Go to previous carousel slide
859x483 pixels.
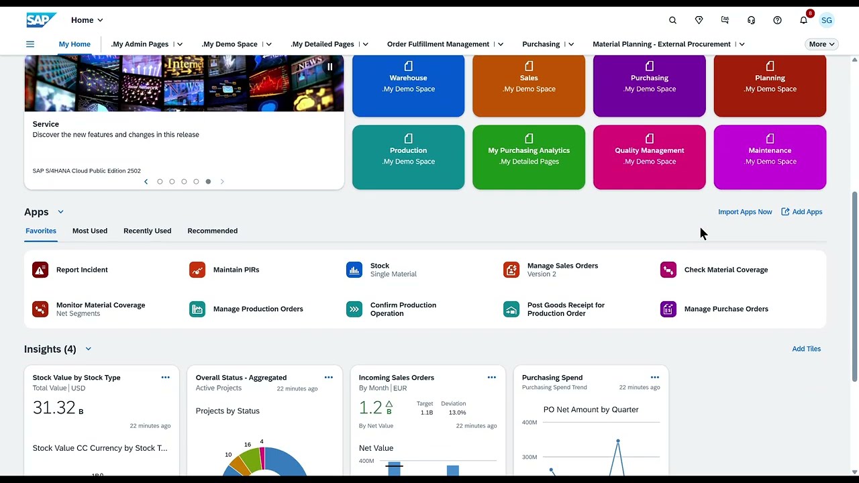[146, 182]
